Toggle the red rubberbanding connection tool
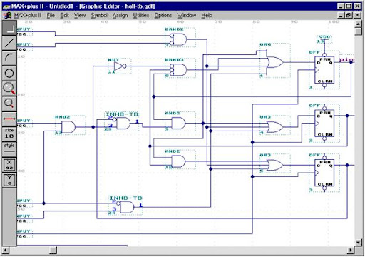The width and height of the screenshot is (365, 257). tap(9, 119)
